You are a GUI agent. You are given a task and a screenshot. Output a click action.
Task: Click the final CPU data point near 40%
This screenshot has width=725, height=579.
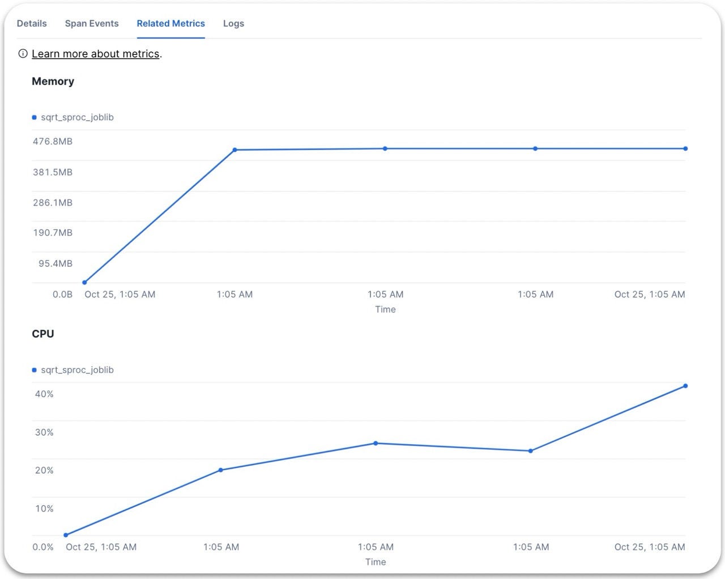(x=685, y=386)
